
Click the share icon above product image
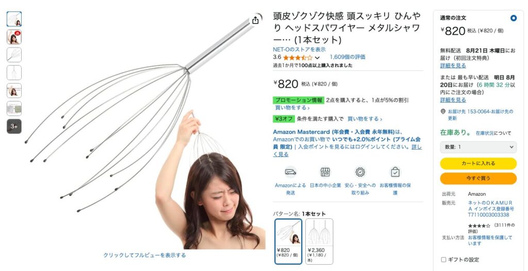click(x=255, y=20)
